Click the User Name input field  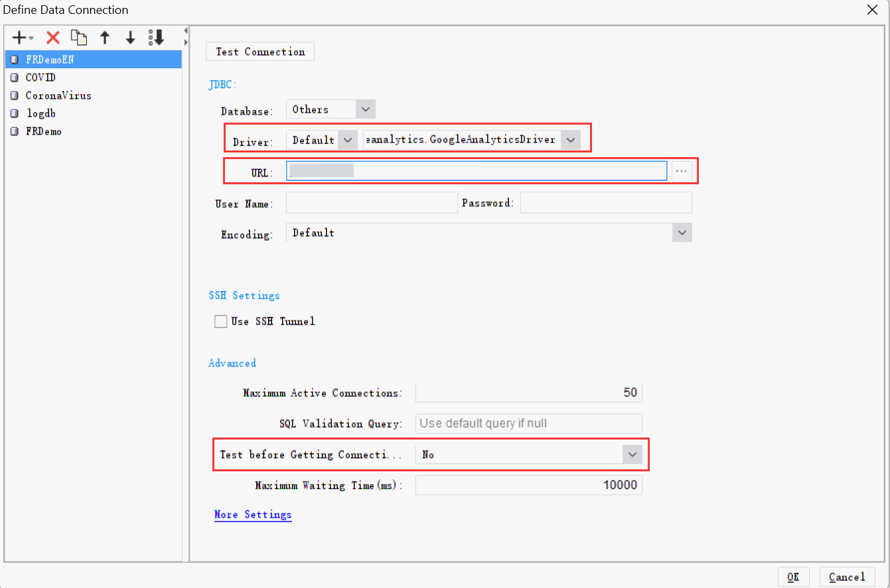tap(372, 203)
